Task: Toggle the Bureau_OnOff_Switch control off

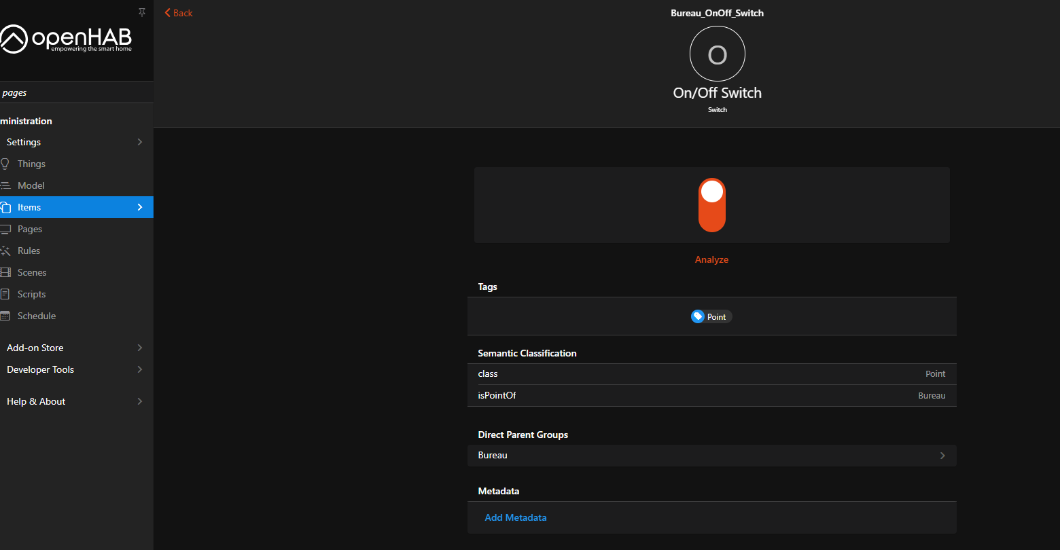Action: [x=711, y=205]
